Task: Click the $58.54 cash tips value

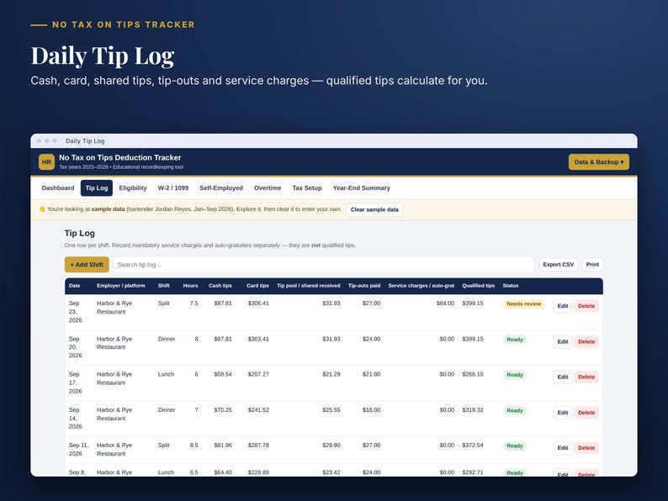Action: (223, 375)
